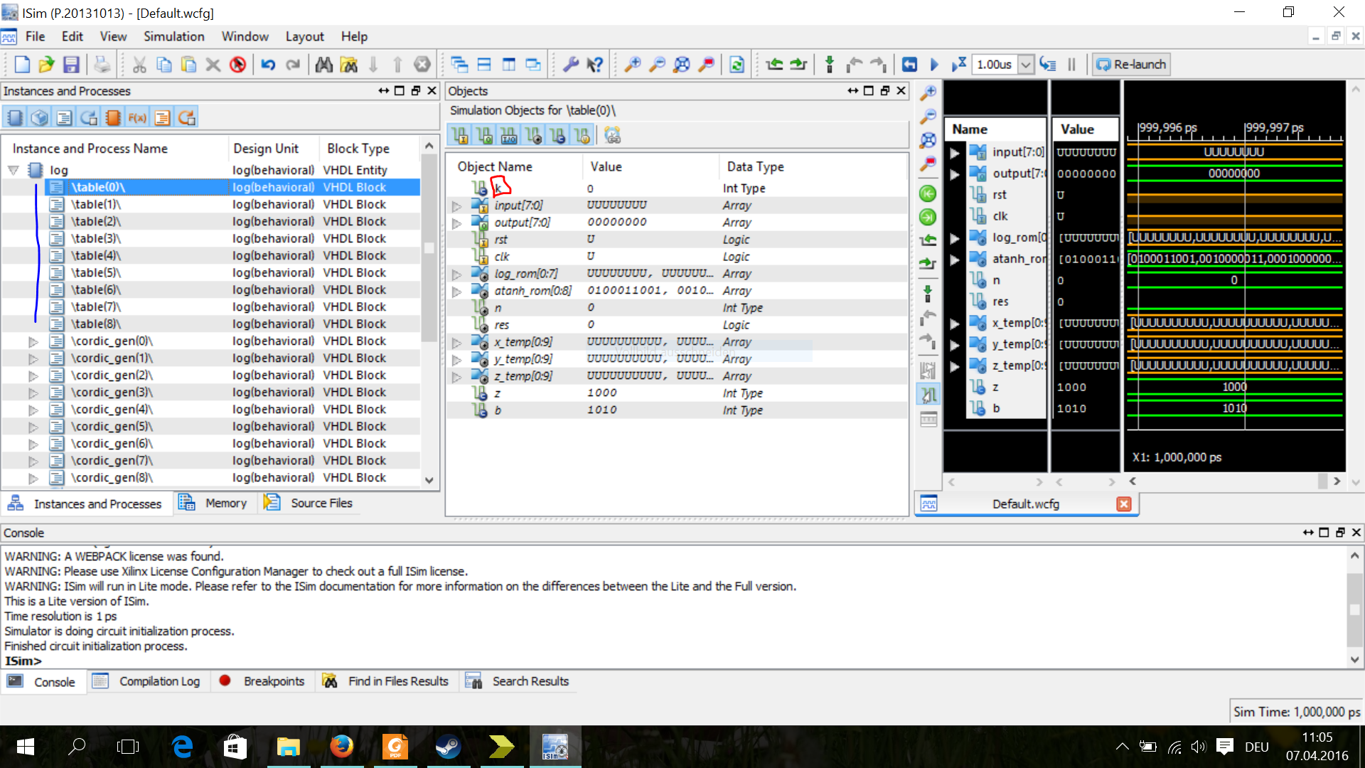The height and width of the screenshot is (768, 1365).
Task: Open the View menu
Action: tap(113, 36)
